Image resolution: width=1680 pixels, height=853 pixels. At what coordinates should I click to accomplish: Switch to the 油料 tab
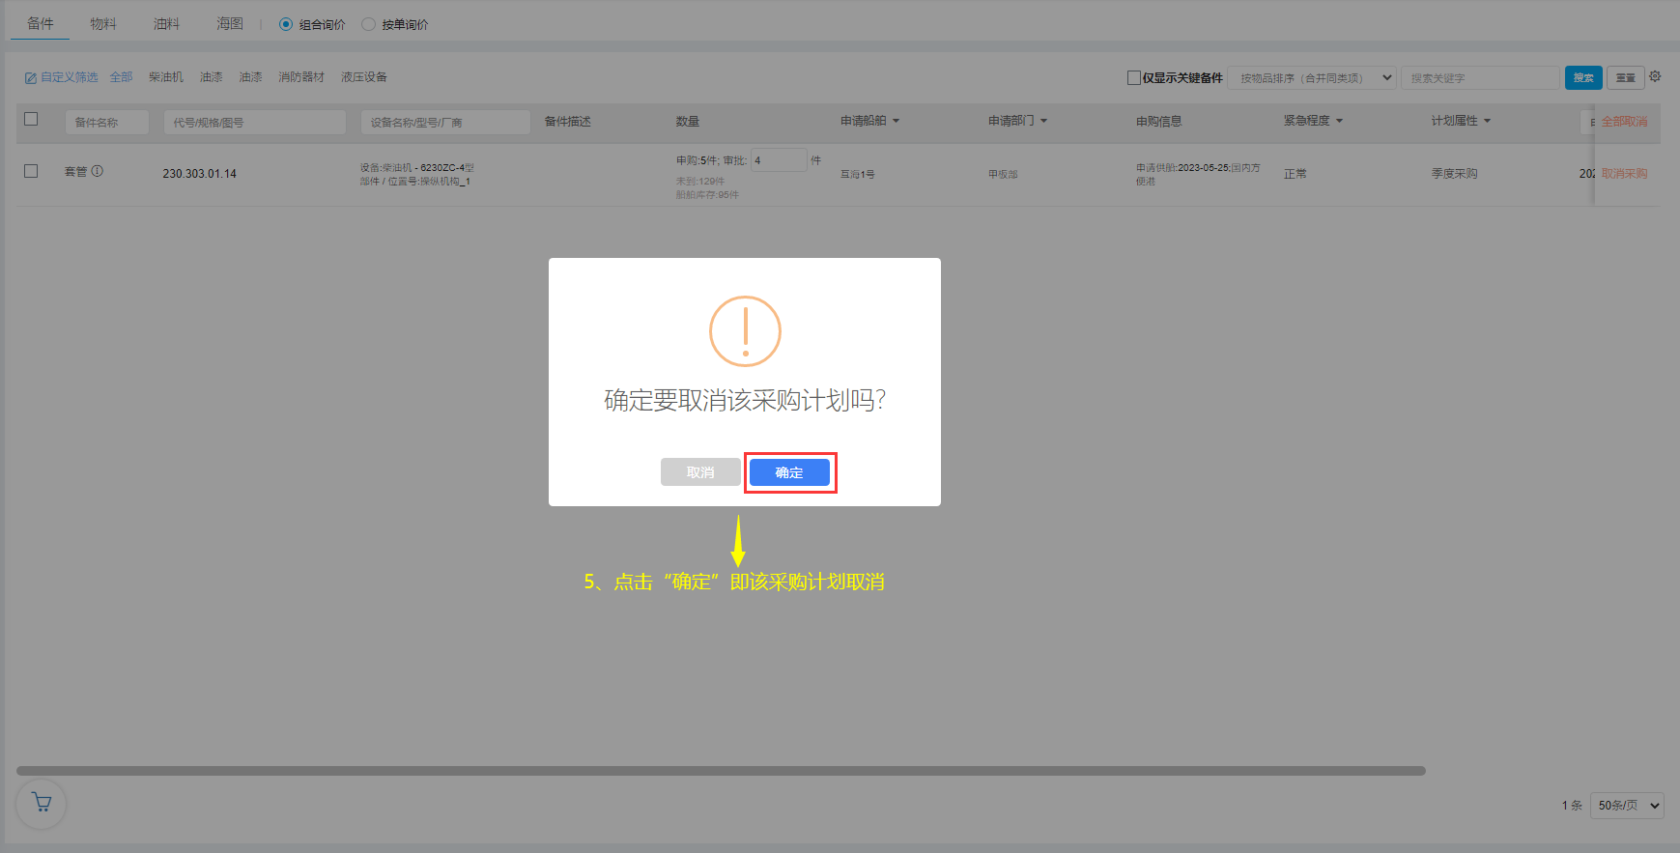166,23
